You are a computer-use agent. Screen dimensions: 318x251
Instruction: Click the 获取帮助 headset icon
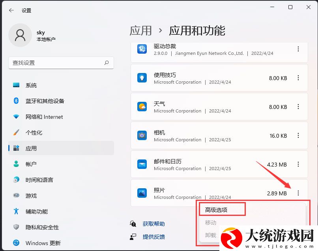(133, 224)
